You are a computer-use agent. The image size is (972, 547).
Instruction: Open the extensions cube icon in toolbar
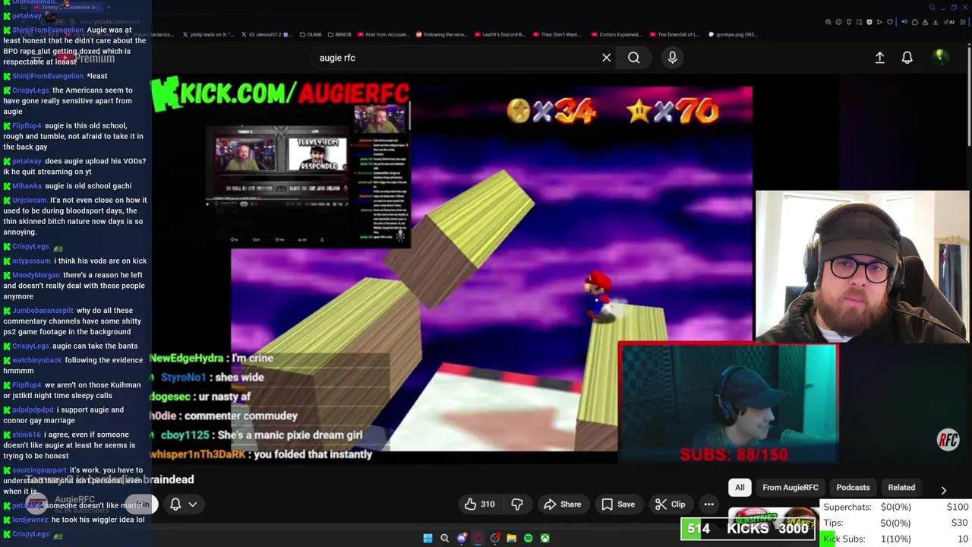(x=915, y=22)
